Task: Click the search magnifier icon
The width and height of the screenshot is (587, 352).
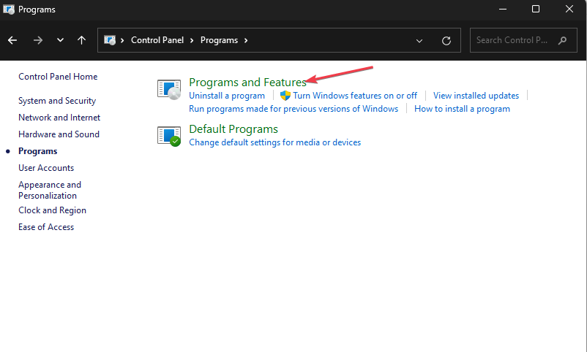Action: pyautogui.click(x=562, y=40)
